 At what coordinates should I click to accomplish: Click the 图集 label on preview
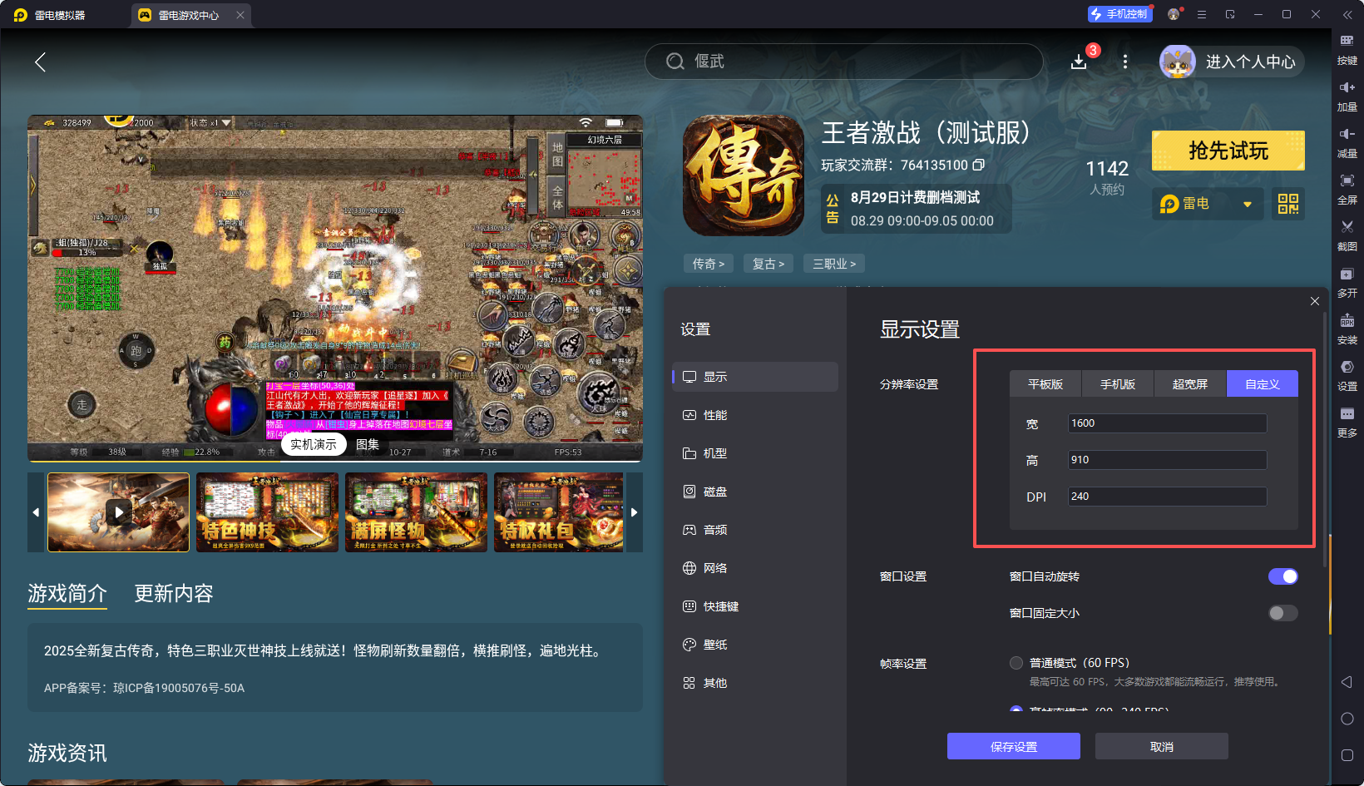pos(368,444)
